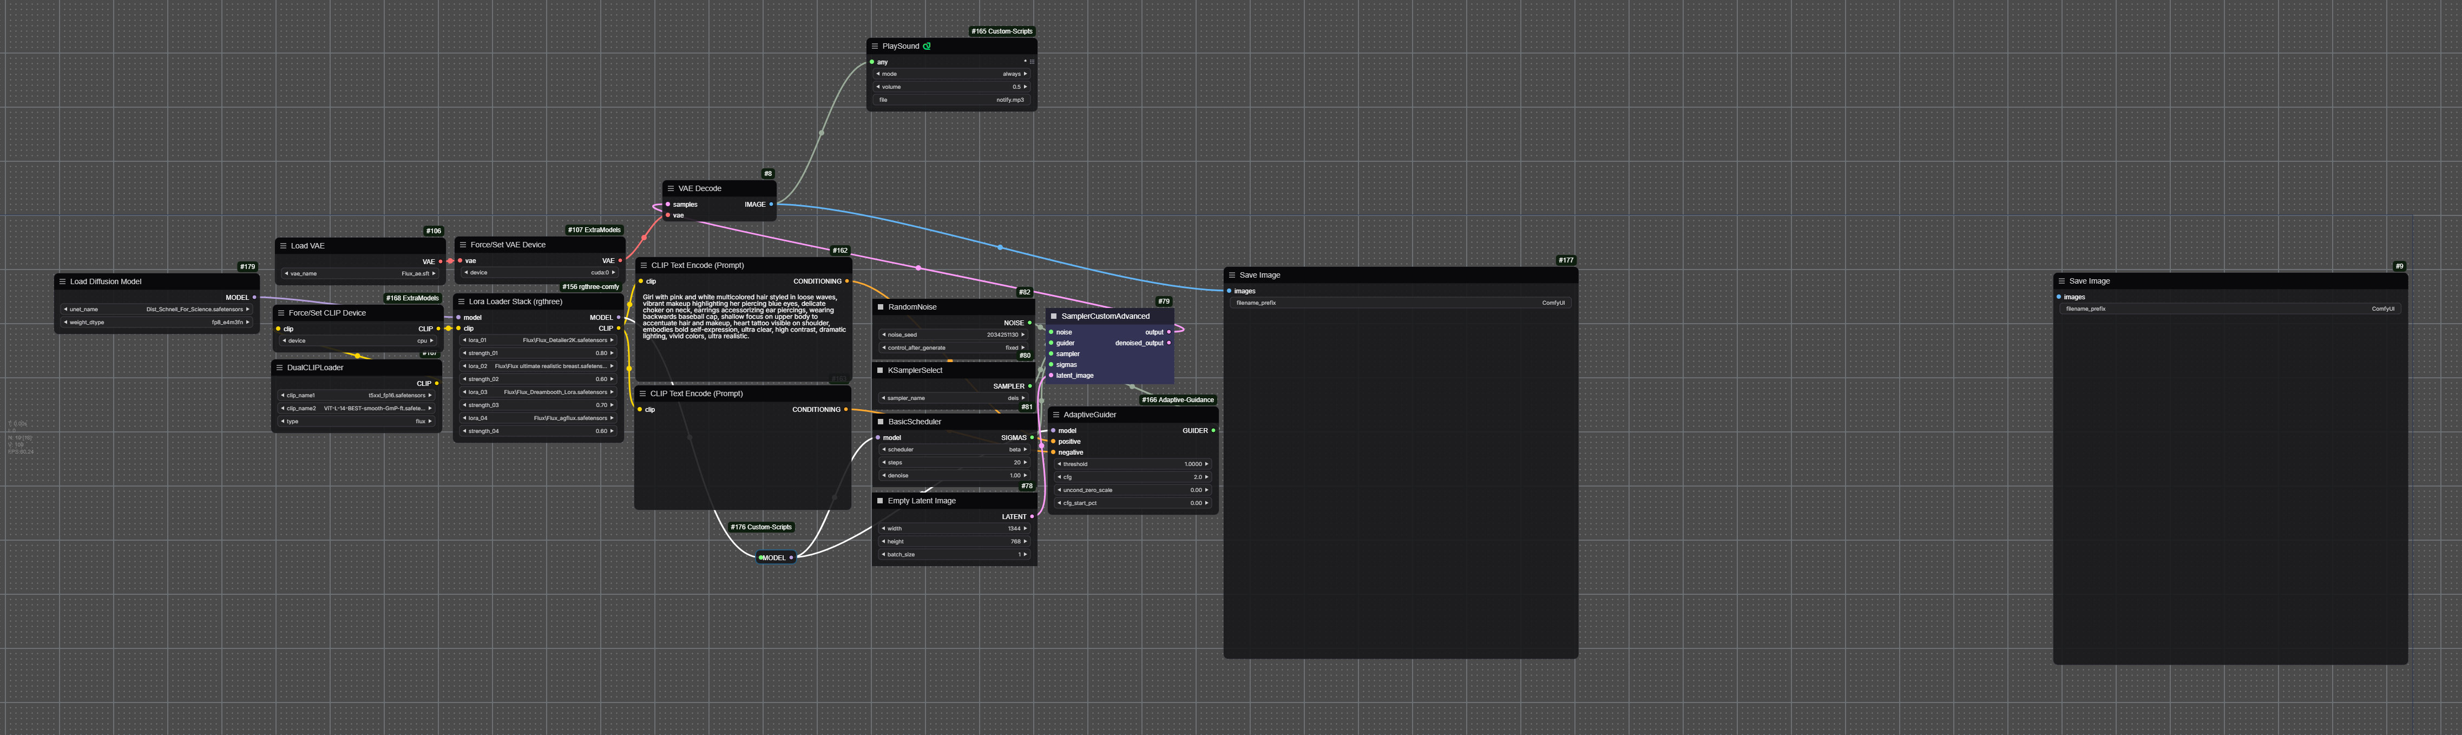Open the clip_name2 ViT-L-14 dropdown
This screenshot has width=2462, height=735.
tap(357, 409)
